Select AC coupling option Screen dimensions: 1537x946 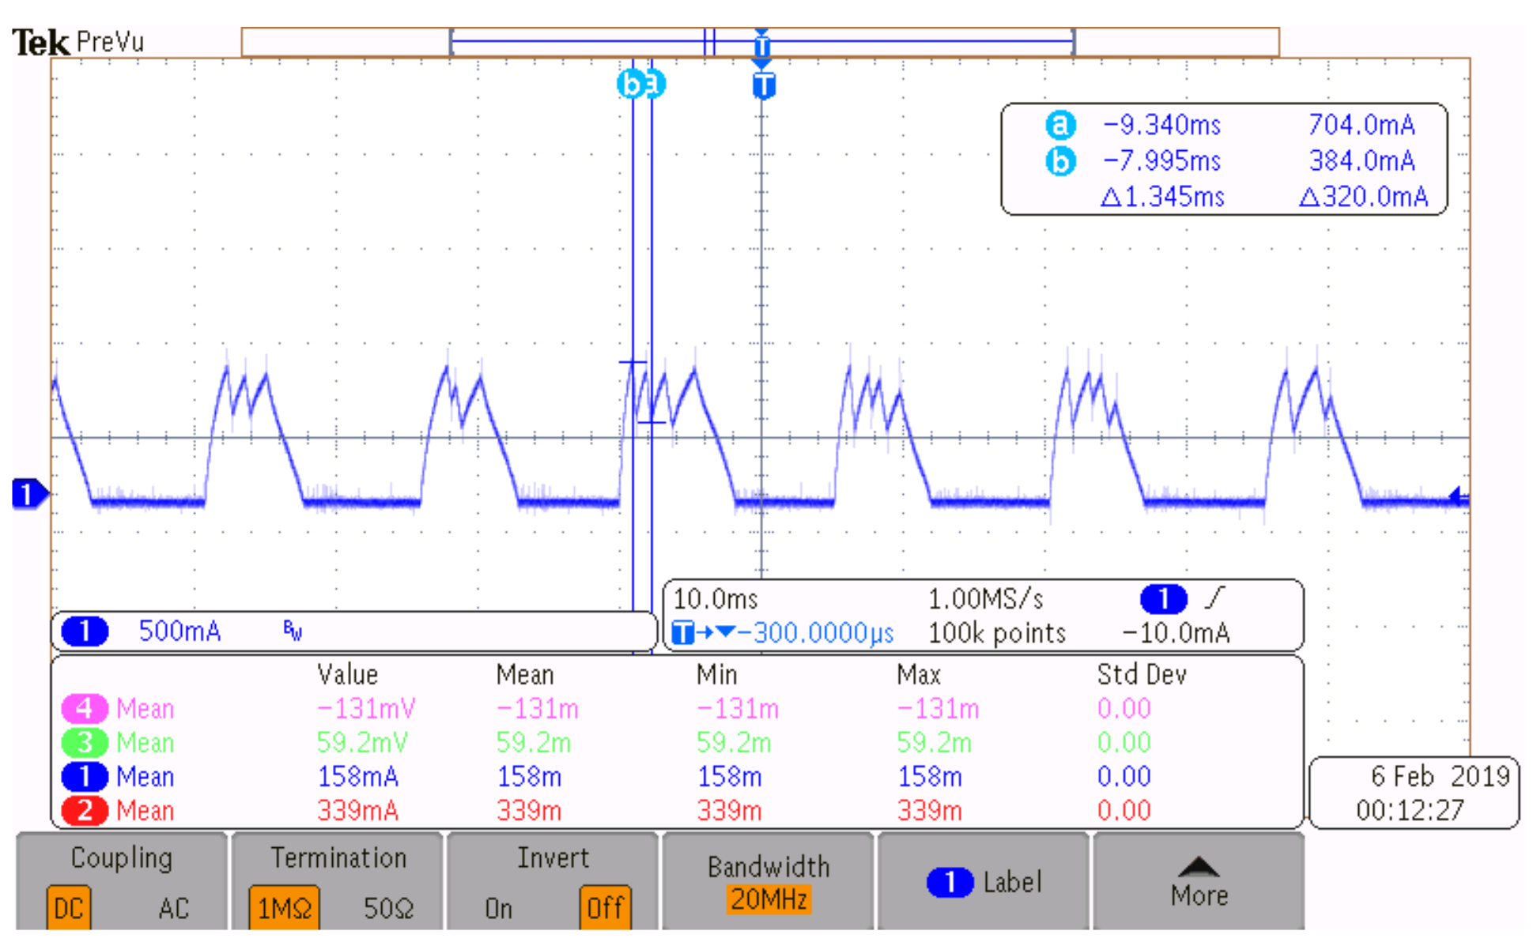tap(173, 908)
